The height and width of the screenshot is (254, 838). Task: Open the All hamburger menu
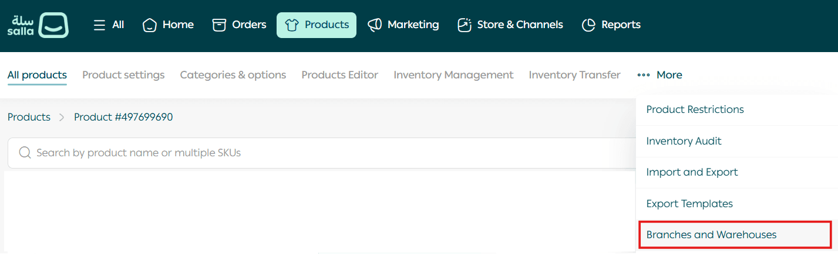100,25
